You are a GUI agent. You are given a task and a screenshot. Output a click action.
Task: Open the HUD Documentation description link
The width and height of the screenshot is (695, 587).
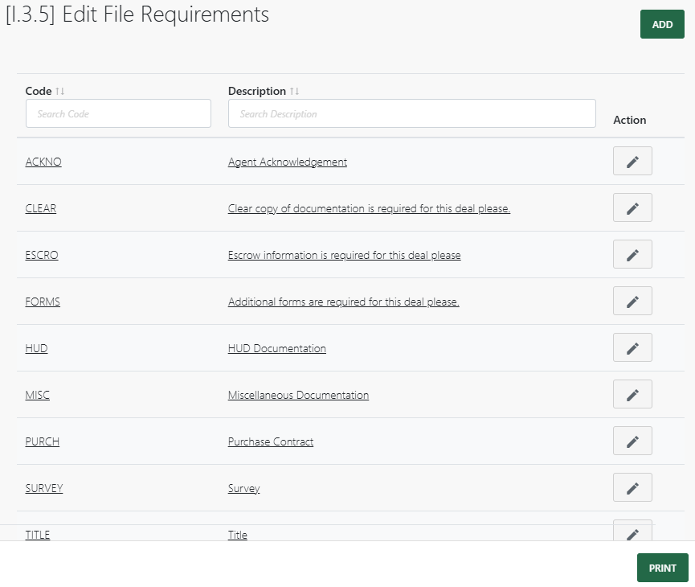[x=277, y=348]
